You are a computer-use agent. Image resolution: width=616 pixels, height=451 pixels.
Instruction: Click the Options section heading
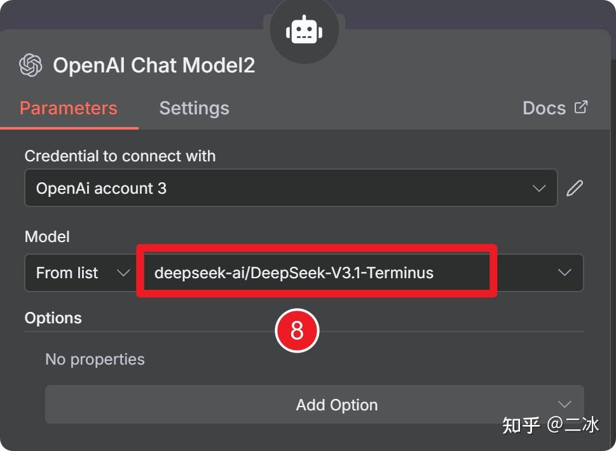(53, 318)
